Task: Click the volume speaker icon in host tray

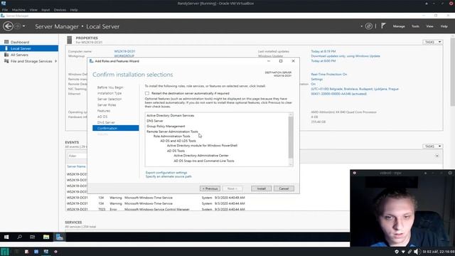Action: (x=416, y=252)
